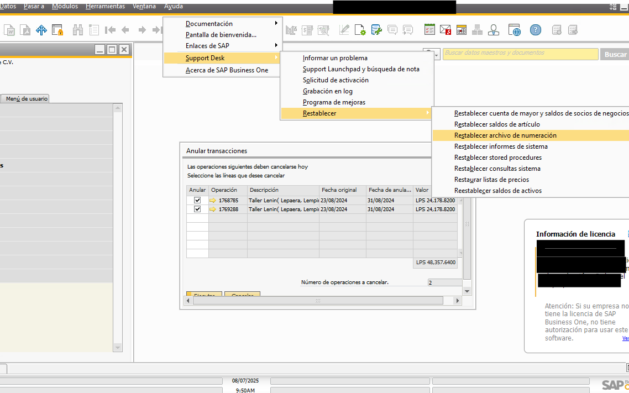The height and width of the screenshot is (393, 629).
Task: Click Anular transacciones vertical scroll down arrow
Action: coord(467,291)
